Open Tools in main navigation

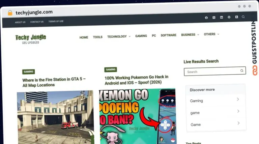[97, 37]
